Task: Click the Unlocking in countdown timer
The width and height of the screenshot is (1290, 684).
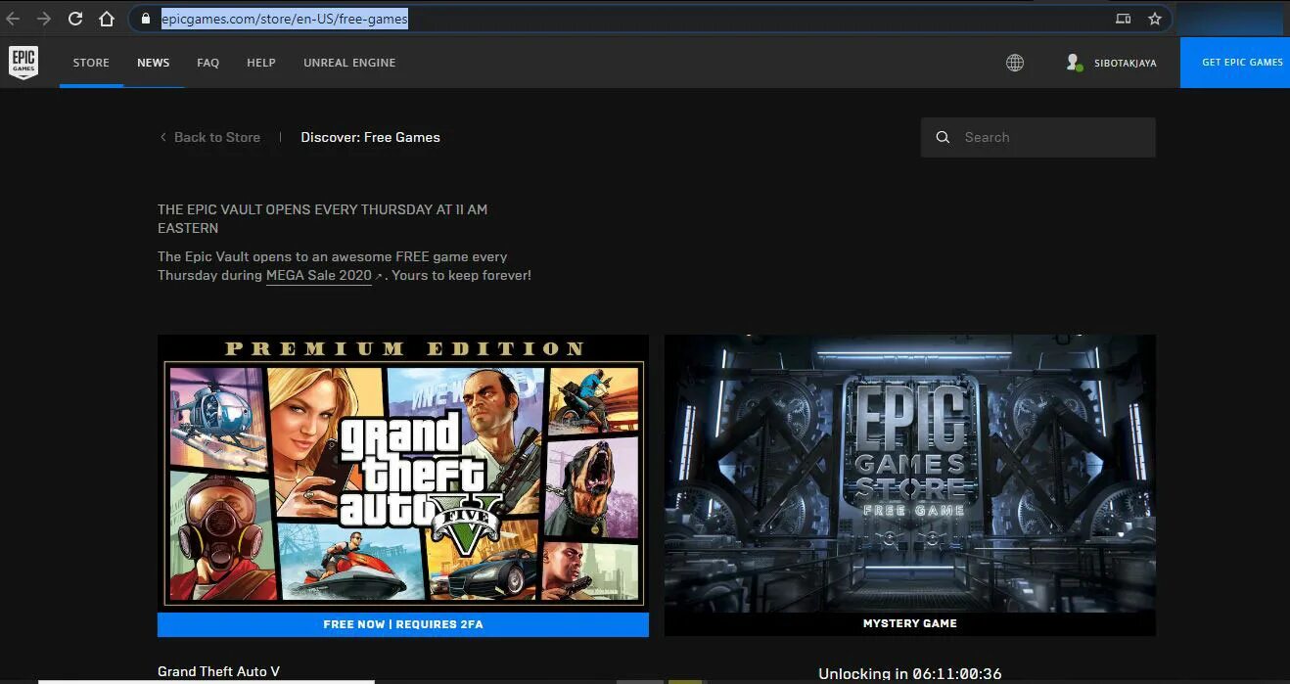Action: [x=910, y=674]
